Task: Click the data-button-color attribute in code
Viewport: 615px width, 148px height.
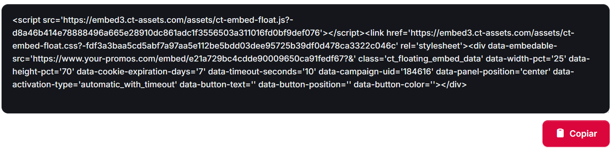Action: [394, 85]
